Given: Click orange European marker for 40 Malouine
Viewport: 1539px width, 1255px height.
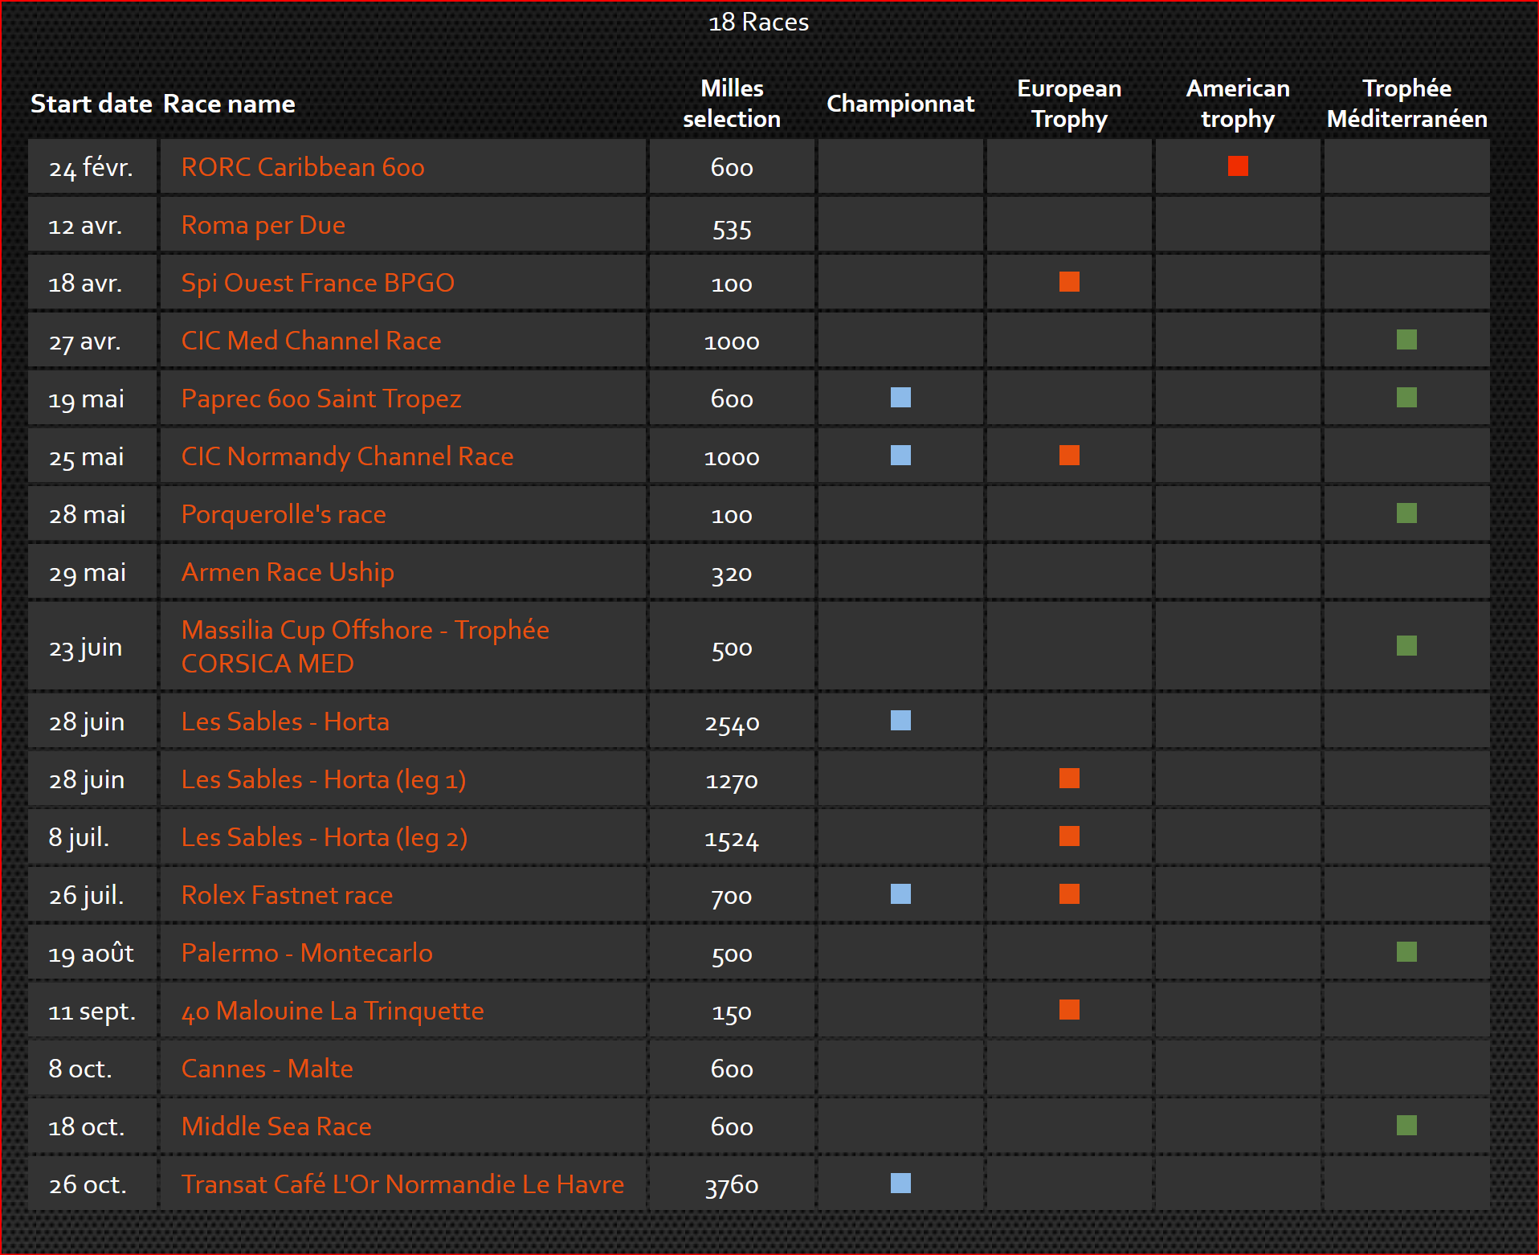Looking at the screenshot, I should click(x=1069, y=1010).
